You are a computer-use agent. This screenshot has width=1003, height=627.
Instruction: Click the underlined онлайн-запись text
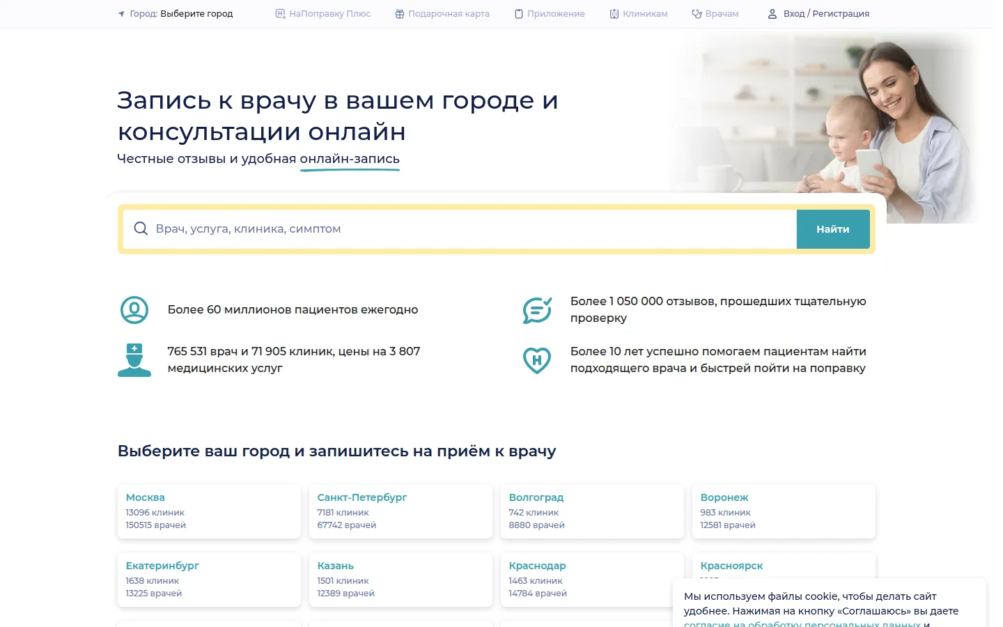tap(350, 159)
